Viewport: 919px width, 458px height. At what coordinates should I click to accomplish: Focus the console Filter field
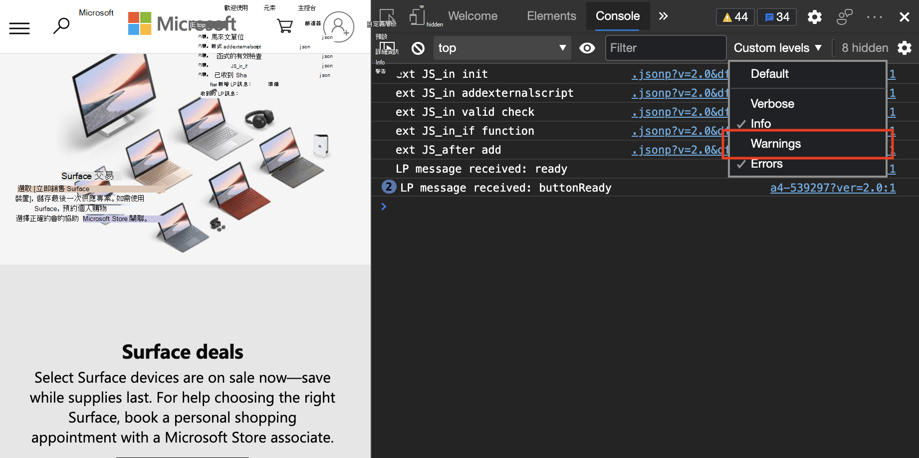click(666, 48)
